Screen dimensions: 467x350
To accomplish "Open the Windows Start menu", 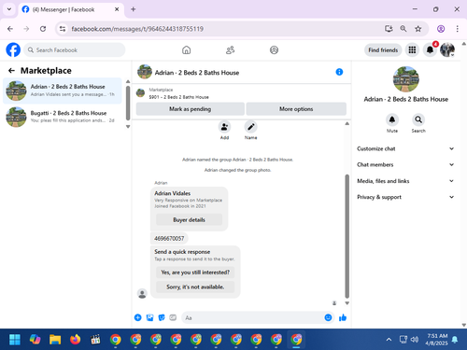I will pos(15,340).
